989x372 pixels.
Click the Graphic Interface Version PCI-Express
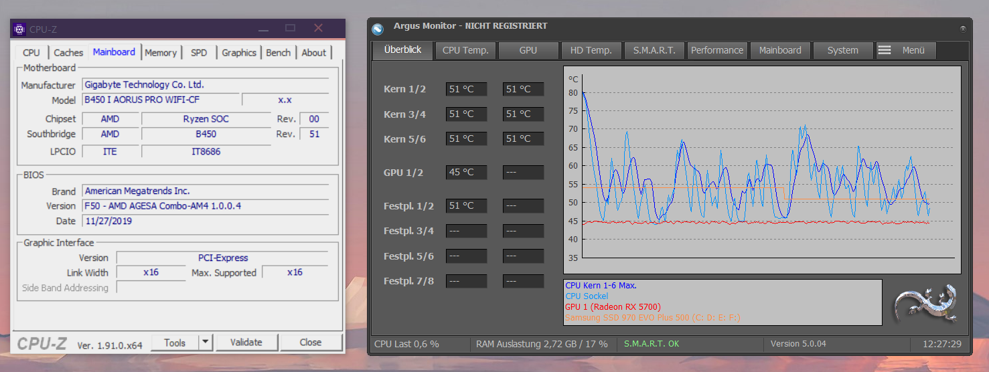(x=222, y=258)
